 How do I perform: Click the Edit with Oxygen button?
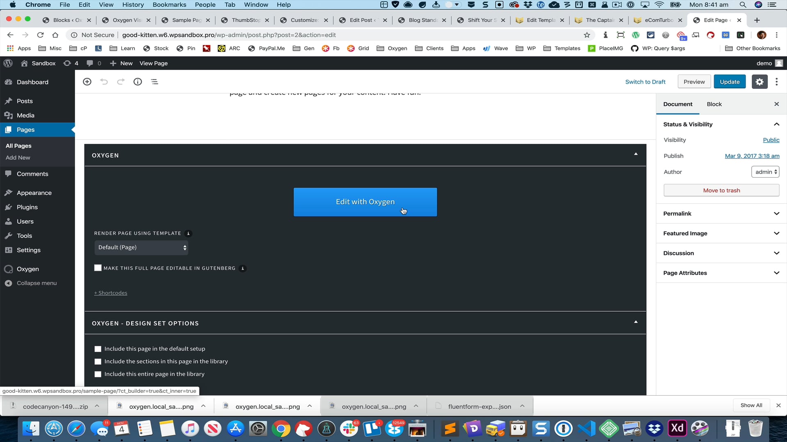(x=365, y=202)
